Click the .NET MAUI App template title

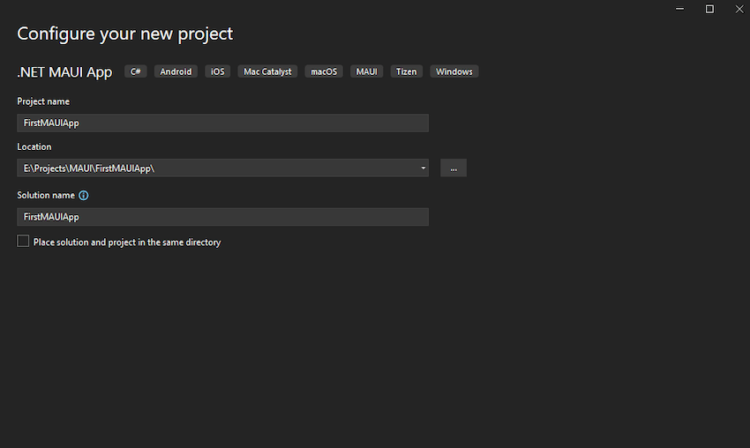point(64,72)
